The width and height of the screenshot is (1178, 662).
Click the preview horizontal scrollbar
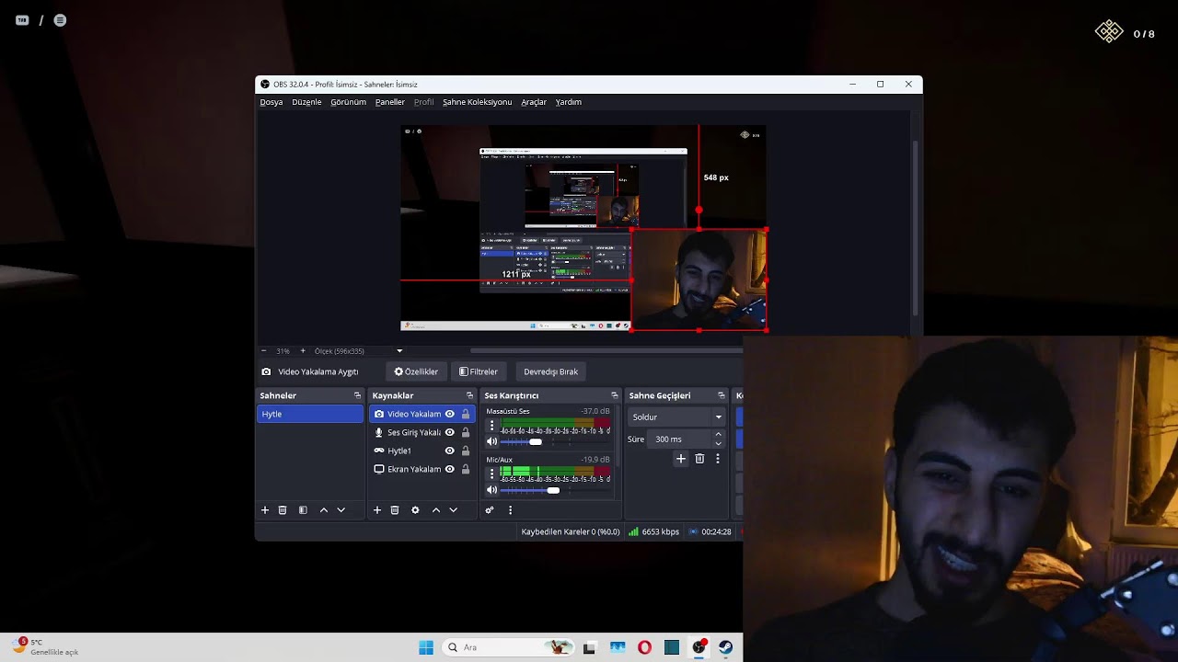(607, 350)
